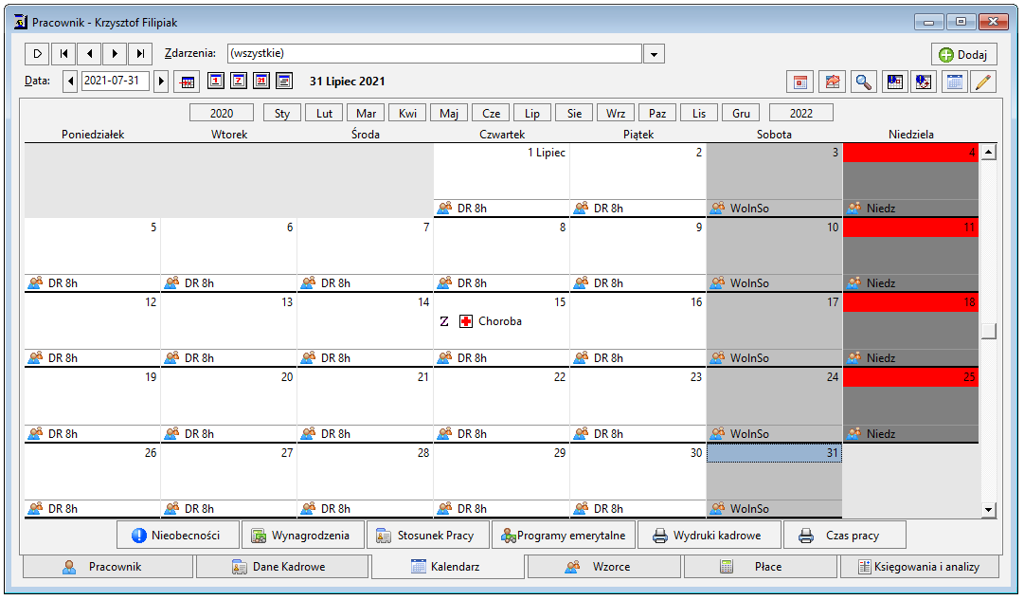
Task: Select the day view icon showing 1
Action: pos(216,82)
